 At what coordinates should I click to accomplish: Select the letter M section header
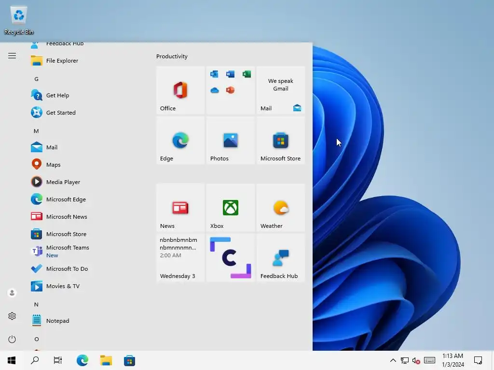37,131
